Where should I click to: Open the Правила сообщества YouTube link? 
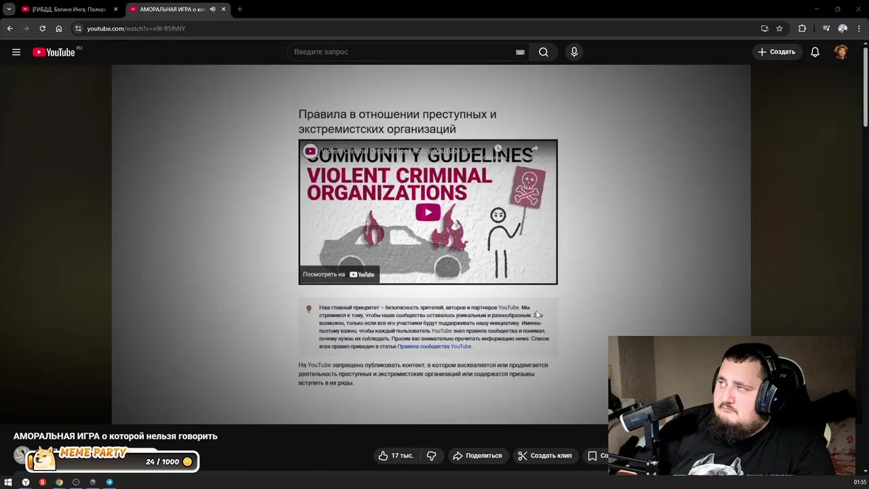434,346
